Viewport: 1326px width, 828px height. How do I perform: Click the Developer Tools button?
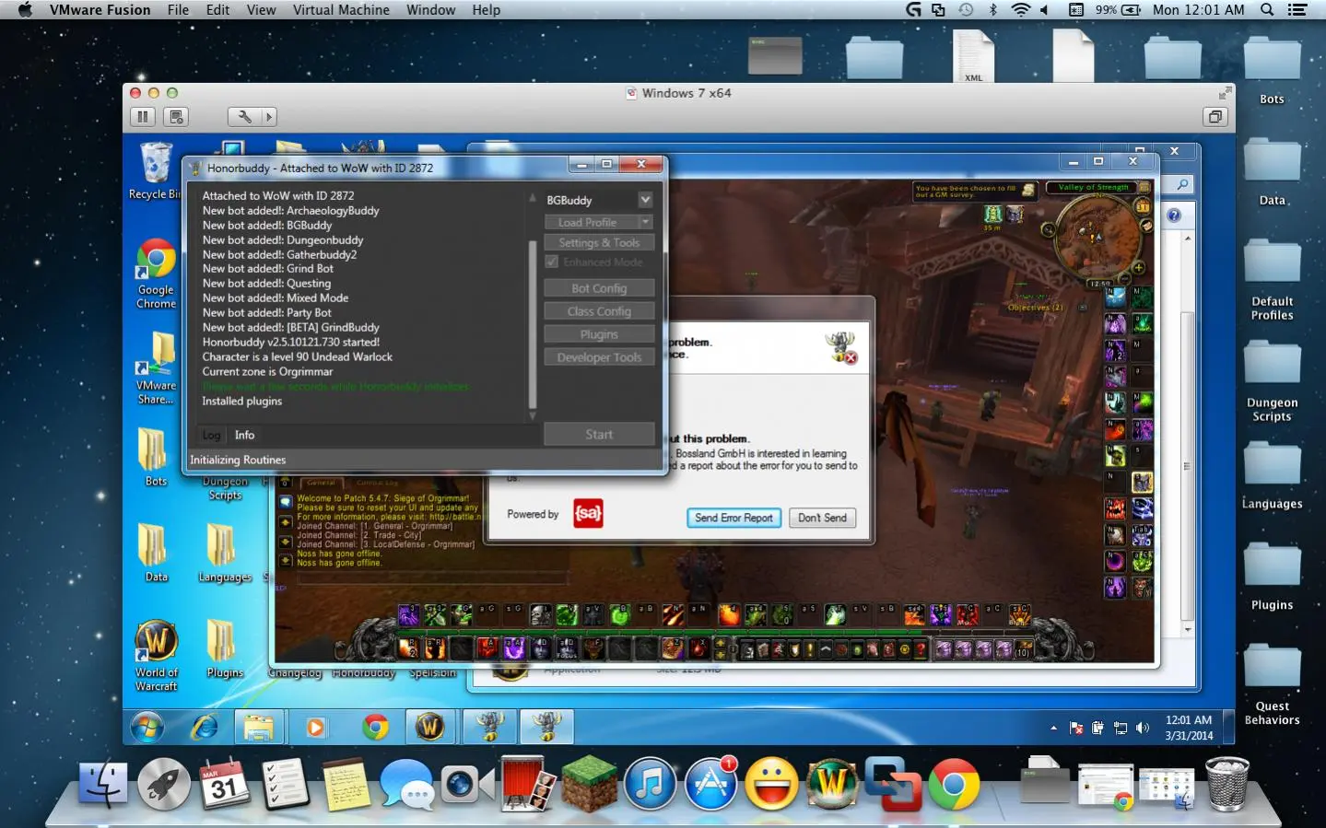[599, 357]
